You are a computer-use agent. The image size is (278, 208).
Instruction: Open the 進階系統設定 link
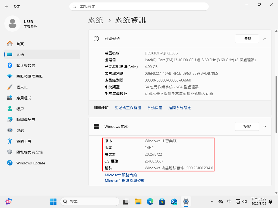pos(180,108)
